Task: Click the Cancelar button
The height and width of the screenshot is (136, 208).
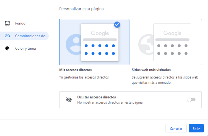Action: [176, 128]
